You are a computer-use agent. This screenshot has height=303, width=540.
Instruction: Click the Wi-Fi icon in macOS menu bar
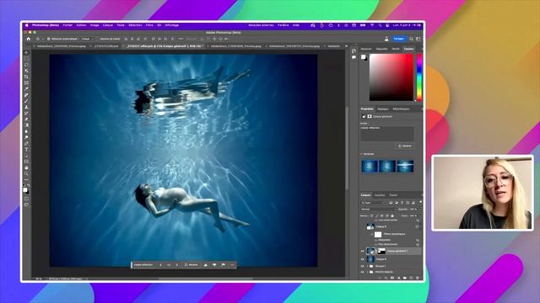coord(372,25)
